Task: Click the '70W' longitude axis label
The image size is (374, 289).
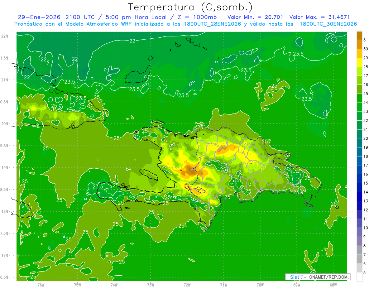Action: click(260, 285)
